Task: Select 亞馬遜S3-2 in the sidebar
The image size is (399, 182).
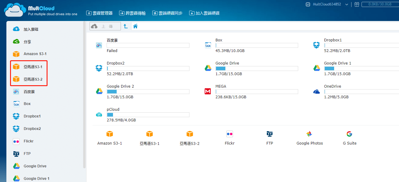Action: pyautogui.click(x=33, y=79)
